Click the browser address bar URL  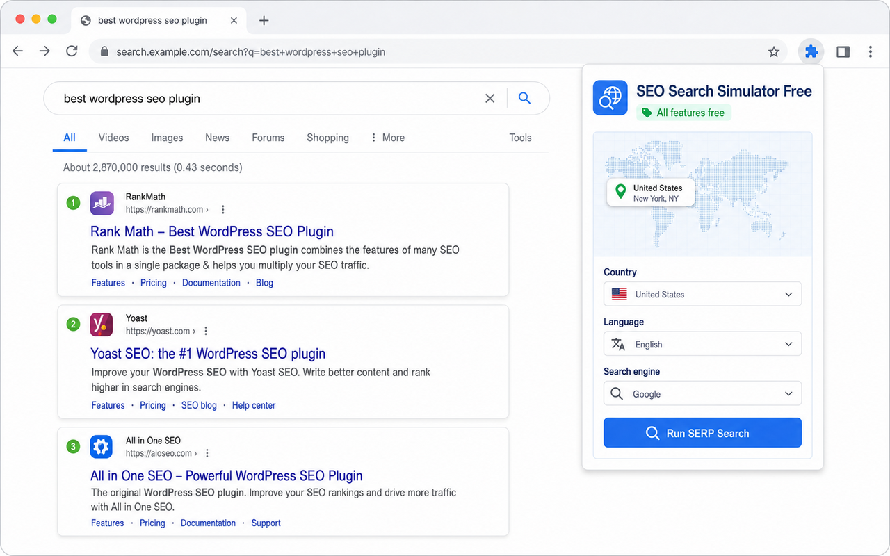[x=250, y=51]
